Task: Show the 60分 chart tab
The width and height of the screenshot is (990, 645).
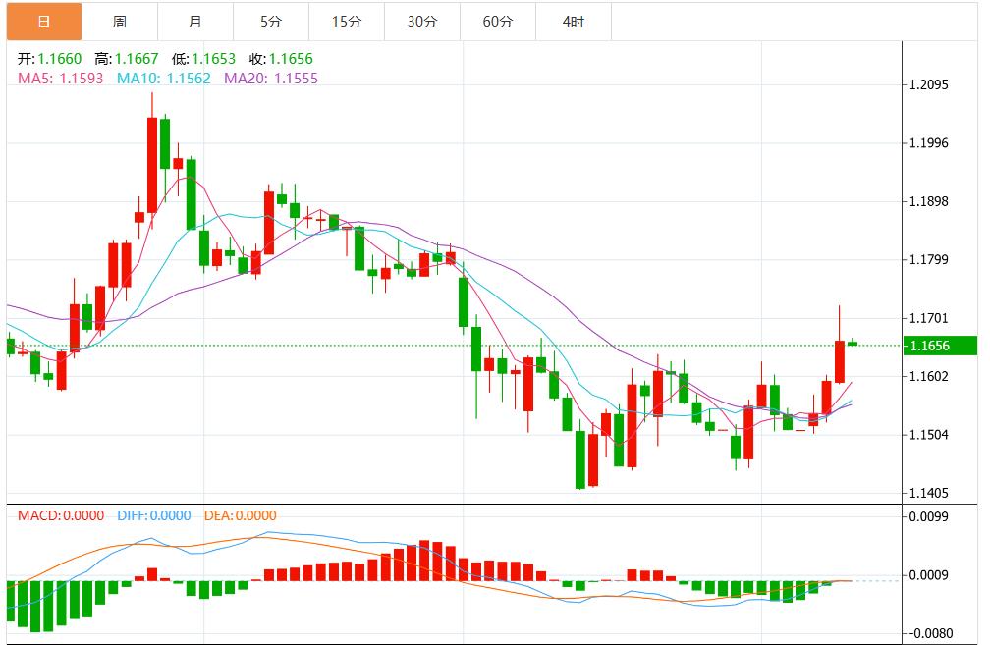Action: (x=497, y=21)
